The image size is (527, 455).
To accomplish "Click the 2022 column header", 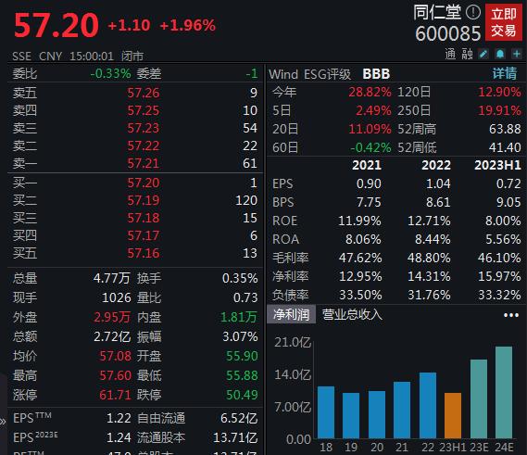I will click(x=436, y=165).
